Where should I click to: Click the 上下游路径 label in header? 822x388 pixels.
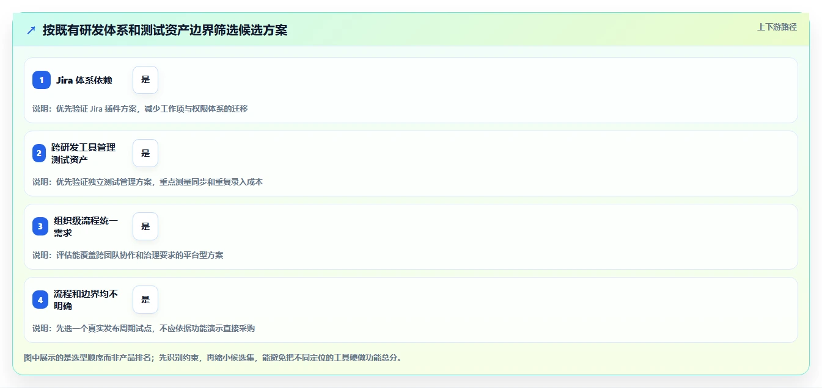(x=777, y=27)
